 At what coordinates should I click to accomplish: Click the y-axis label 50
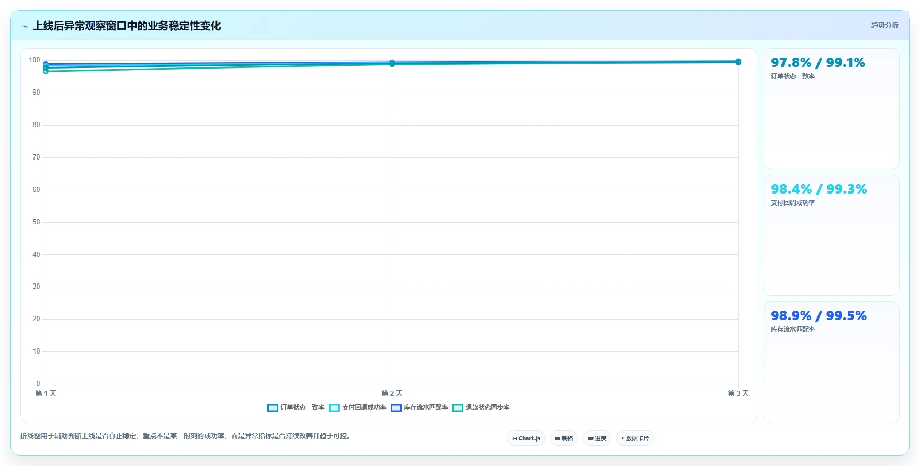click(x=36, y=222)
